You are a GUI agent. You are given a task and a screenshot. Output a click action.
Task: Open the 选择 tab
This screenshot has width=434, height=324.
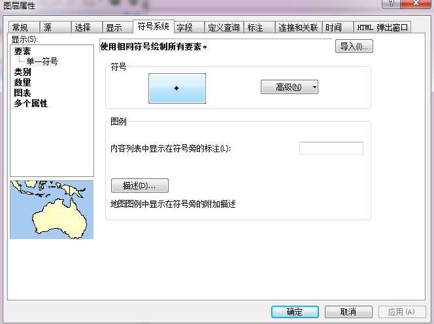click(x=87, y=27)
